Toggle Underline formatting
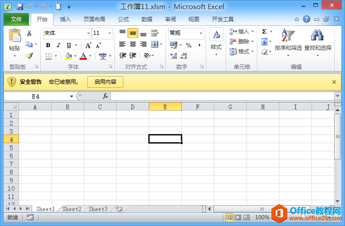The image size is (345, 226). click(69, 45)
